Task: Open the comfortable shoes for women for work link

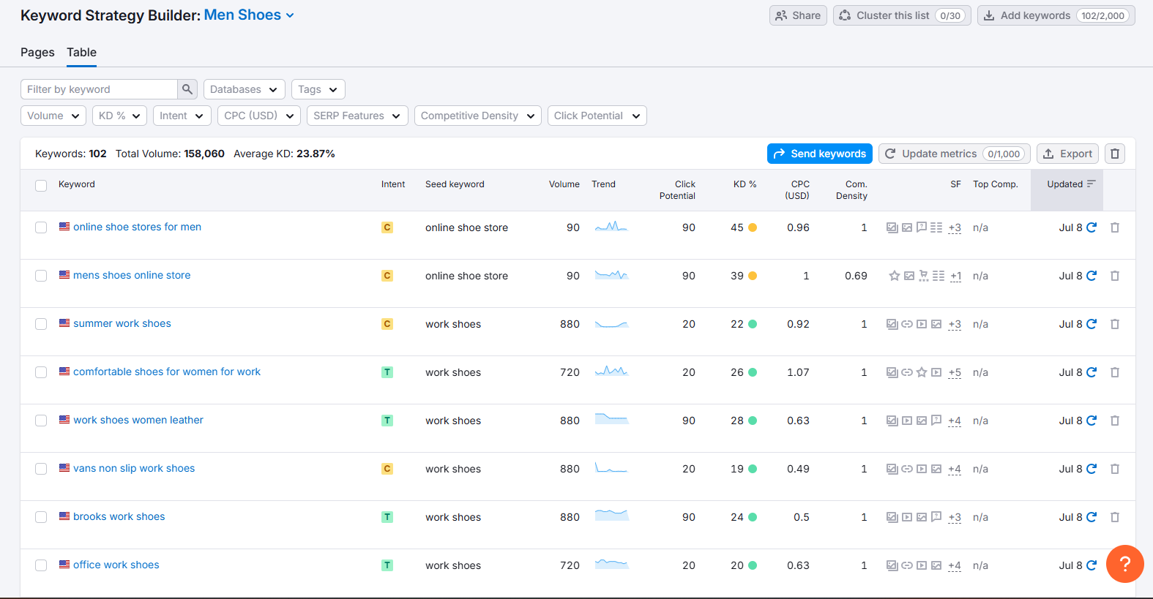Action: click(167, 372)
